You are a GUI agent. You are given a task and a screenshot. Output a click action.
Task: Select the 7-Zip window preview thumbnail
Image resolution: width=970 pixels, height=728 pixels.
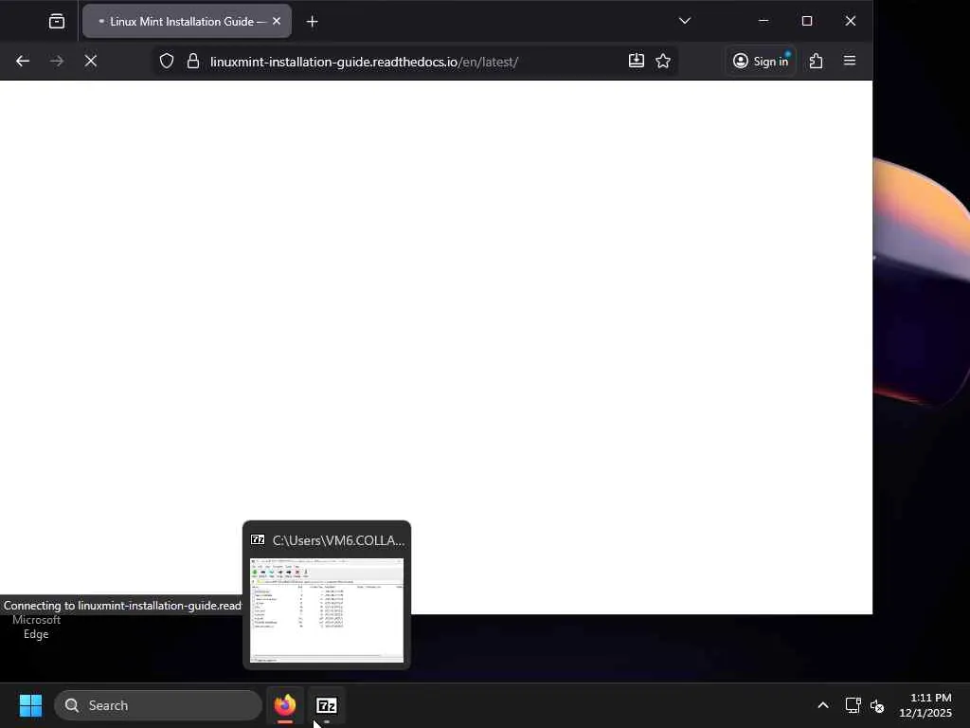tap(327, 610)
